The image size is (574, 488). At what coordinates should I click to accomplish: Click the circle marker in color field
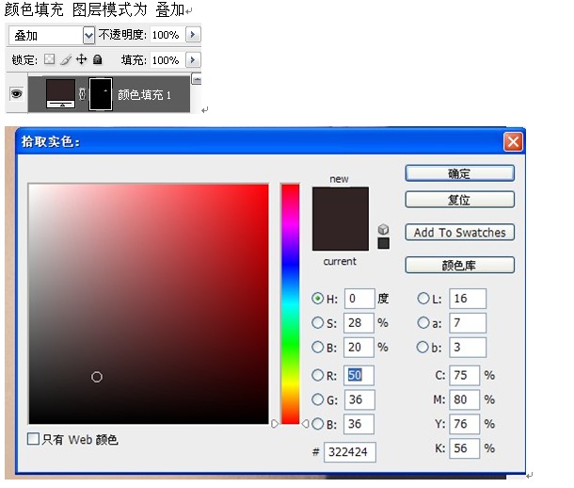point(97,377)
